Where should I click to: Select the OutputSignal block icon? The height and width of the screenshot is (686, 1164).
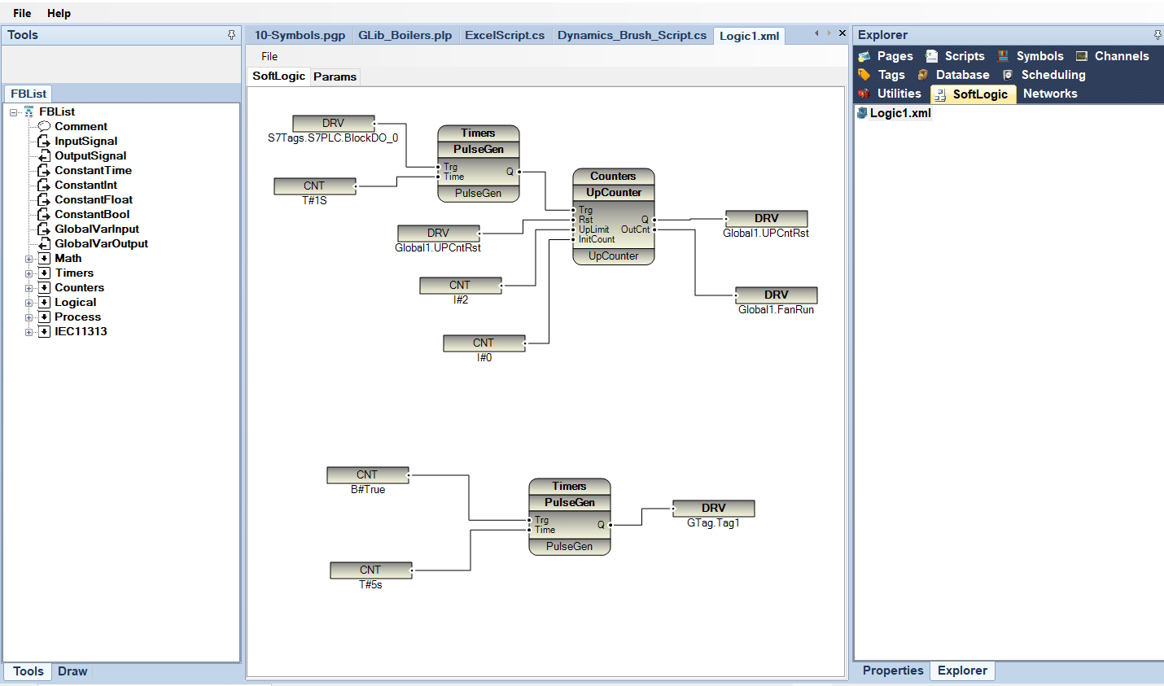pyautogui.click(x=45, y=155)
